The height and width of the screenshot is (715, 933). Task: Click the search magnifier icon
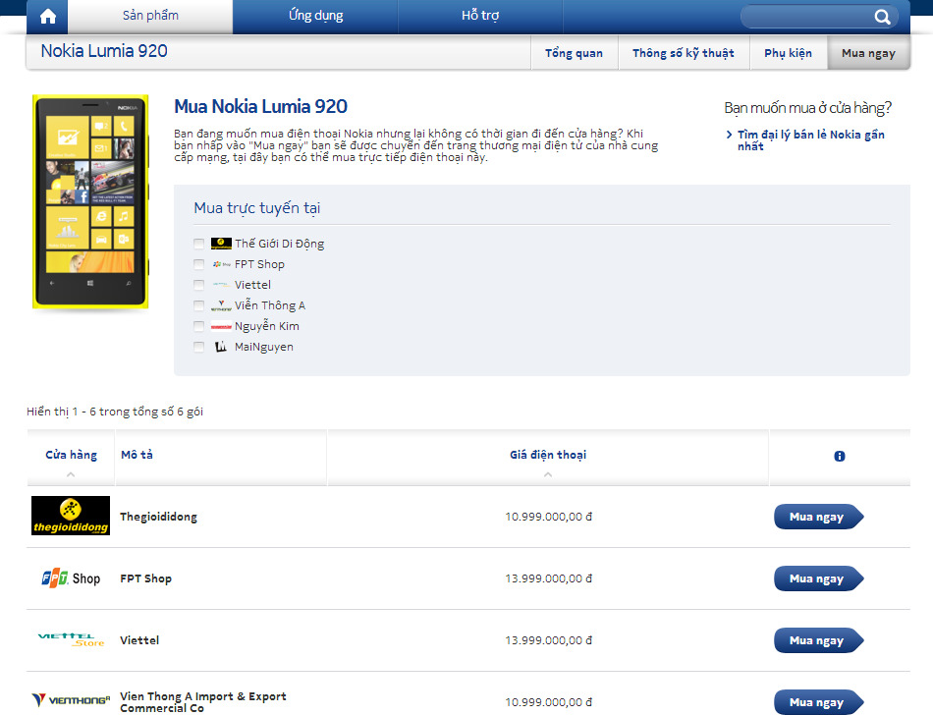tap(882, 17)
